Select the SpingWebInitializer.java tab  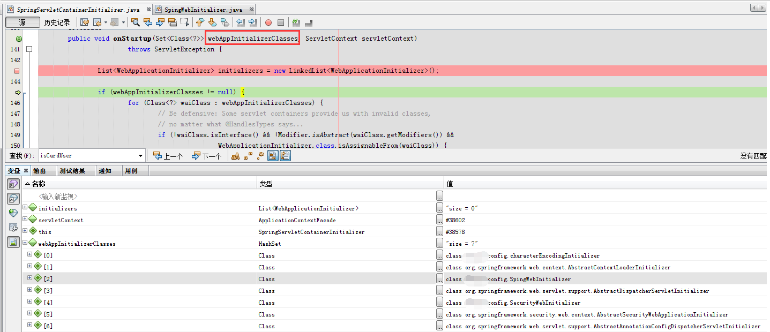[203, 10]
